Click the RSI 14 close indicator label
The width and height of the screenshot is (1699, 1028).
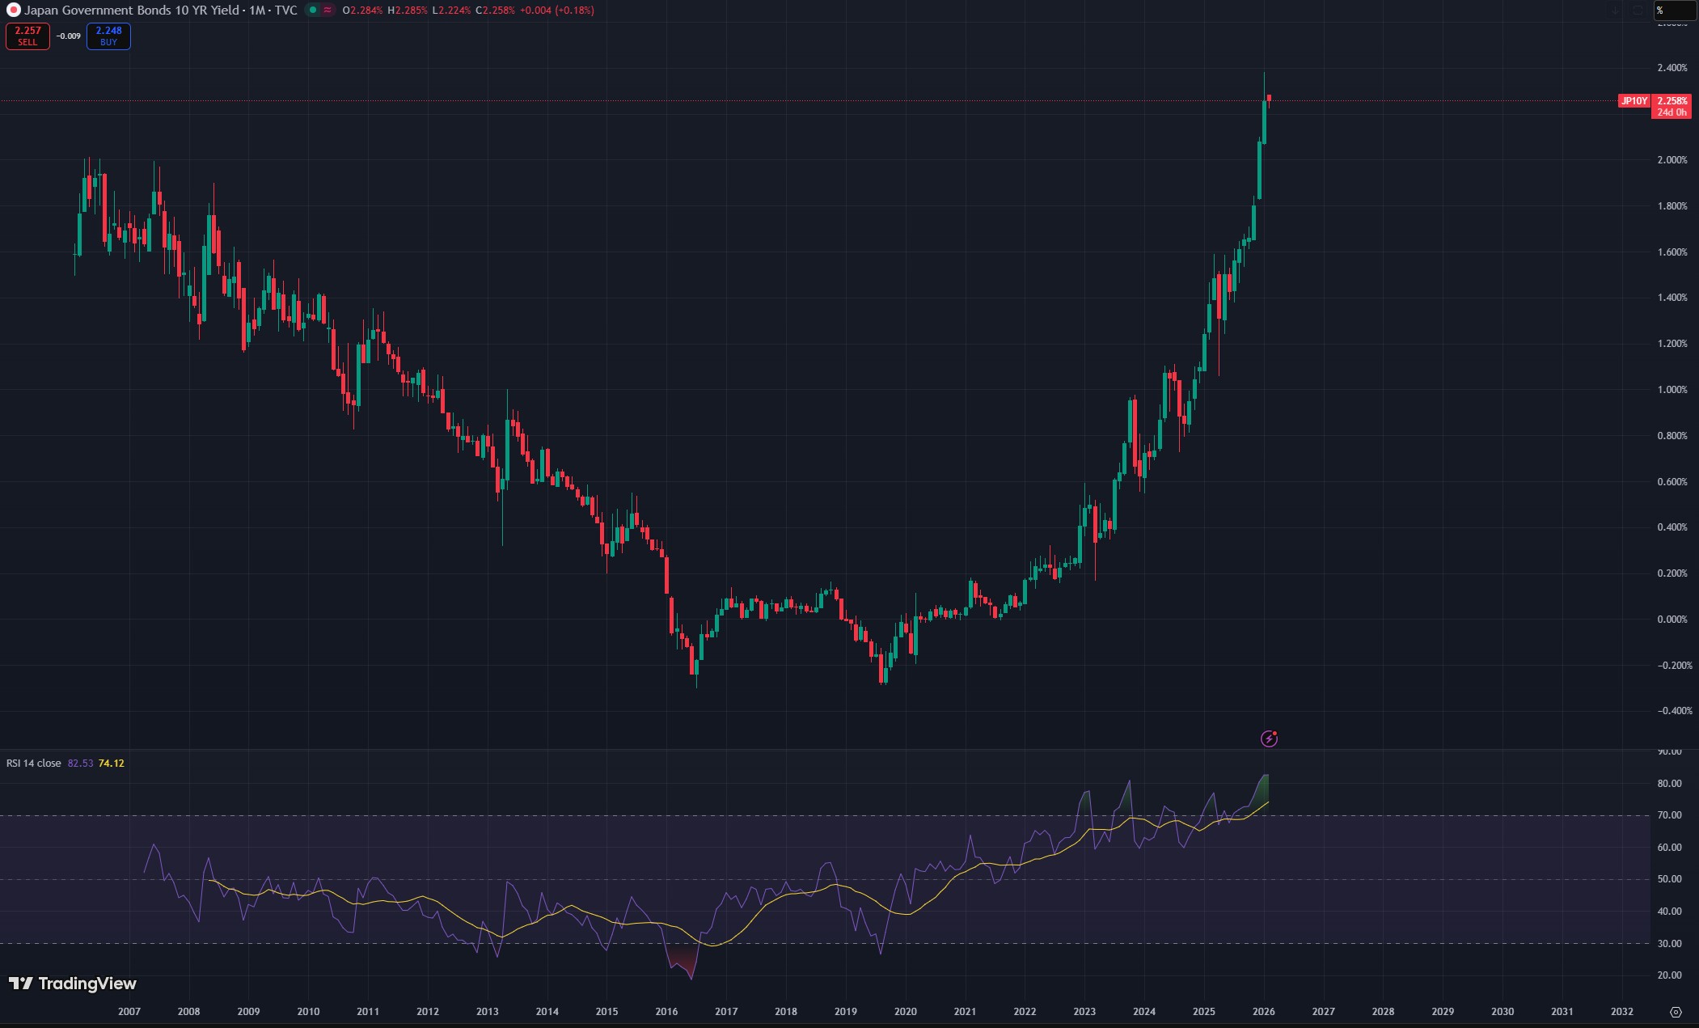pos(34,764)
